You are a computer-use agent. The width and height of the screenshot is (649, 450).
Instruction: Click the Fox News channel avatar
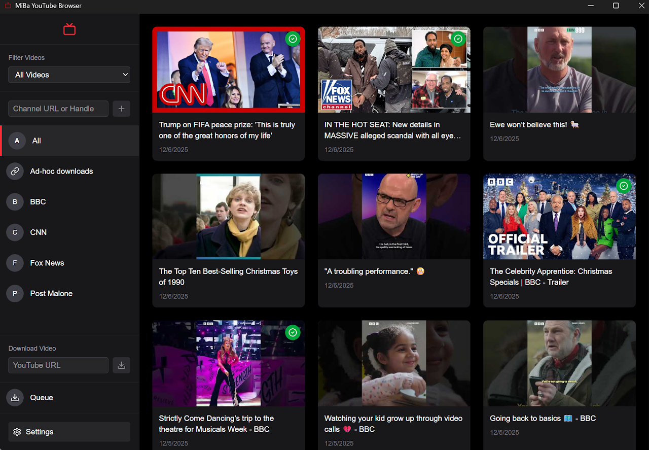pos(15,263)
